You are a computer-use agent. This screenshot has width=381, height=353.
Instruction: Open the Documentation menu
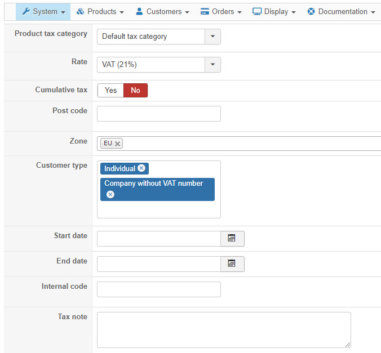click(x=341, y=11)
